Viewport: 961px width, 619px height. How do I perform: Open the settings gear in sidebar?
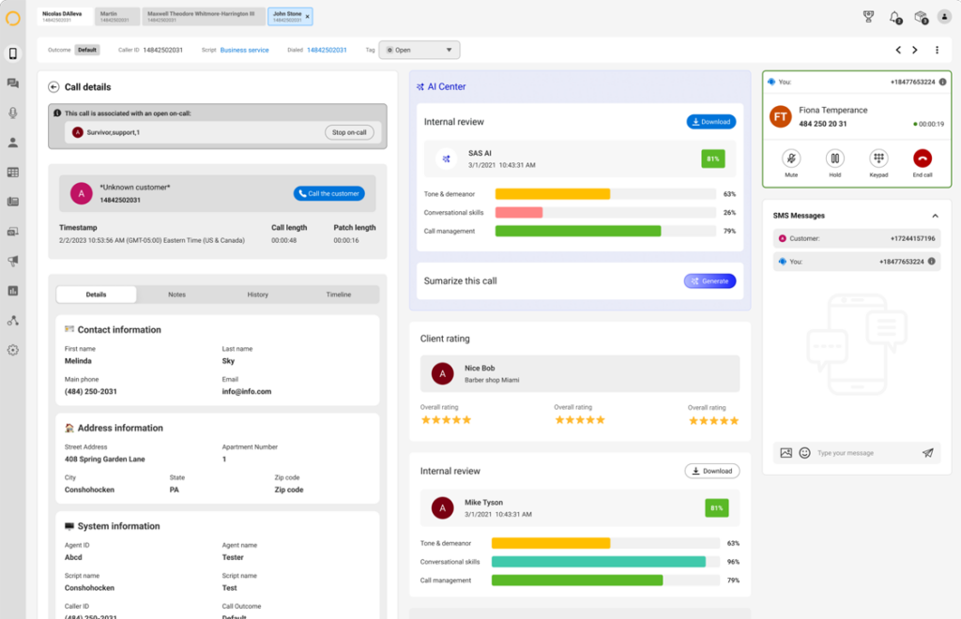point(13,350)
